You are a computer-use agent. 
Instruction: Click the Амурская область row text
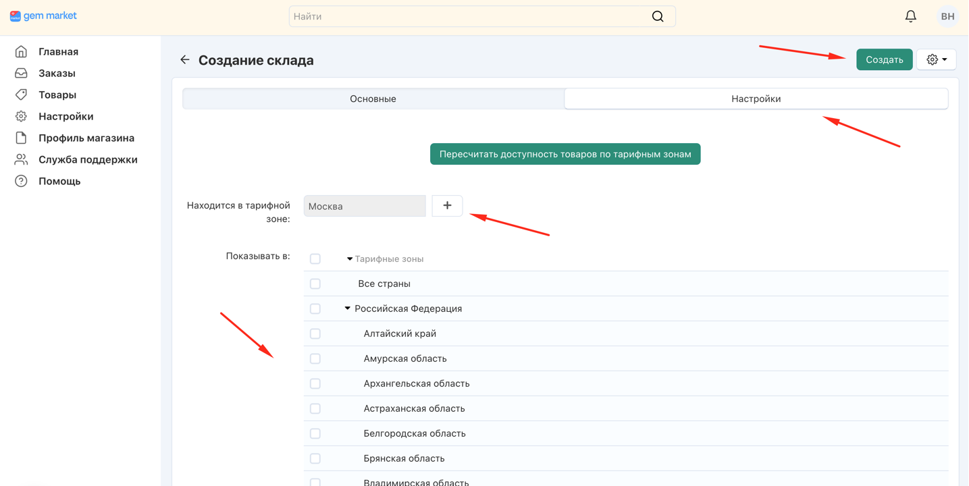point(405,358)
